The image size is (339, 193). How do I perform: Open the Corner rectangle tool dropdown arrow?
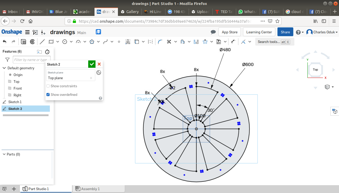tap(58, 42)
